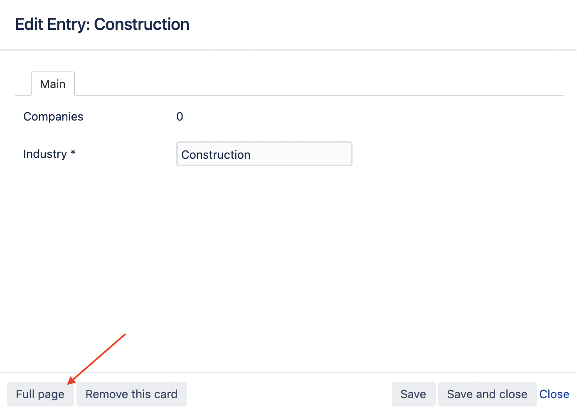Screen dimensions: 577x414
Task: Switch to the Main tab
Action: pyautogui.click(x=53, y=84)
